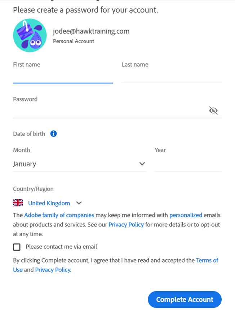This screenshot has height=310, width=235.
Task: Select the United Kingdom country link
Action: 49,203
